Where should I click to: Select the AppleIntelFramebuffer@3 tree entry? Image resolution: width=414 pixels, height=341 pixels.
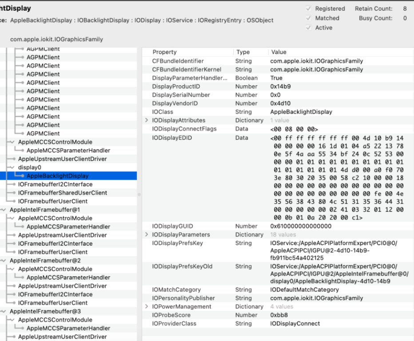45,311
